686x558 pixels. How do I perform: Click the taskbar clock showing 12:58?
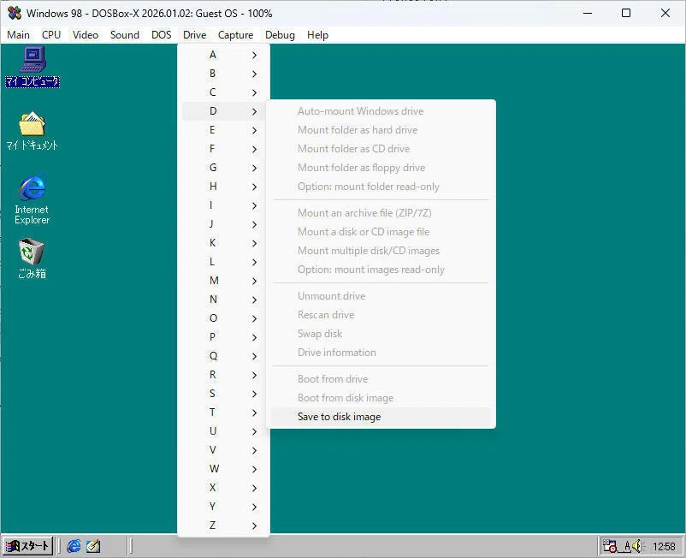pos(664,546)
